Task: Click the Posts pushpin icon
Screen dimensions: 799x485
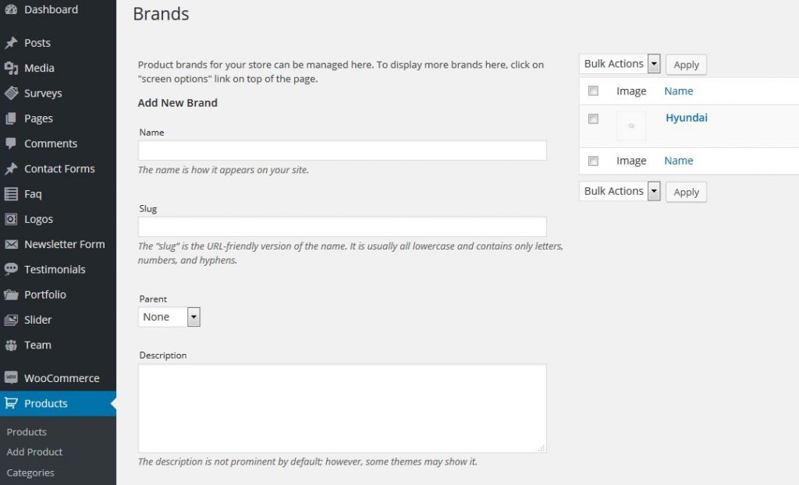Action: click(11, 43)
